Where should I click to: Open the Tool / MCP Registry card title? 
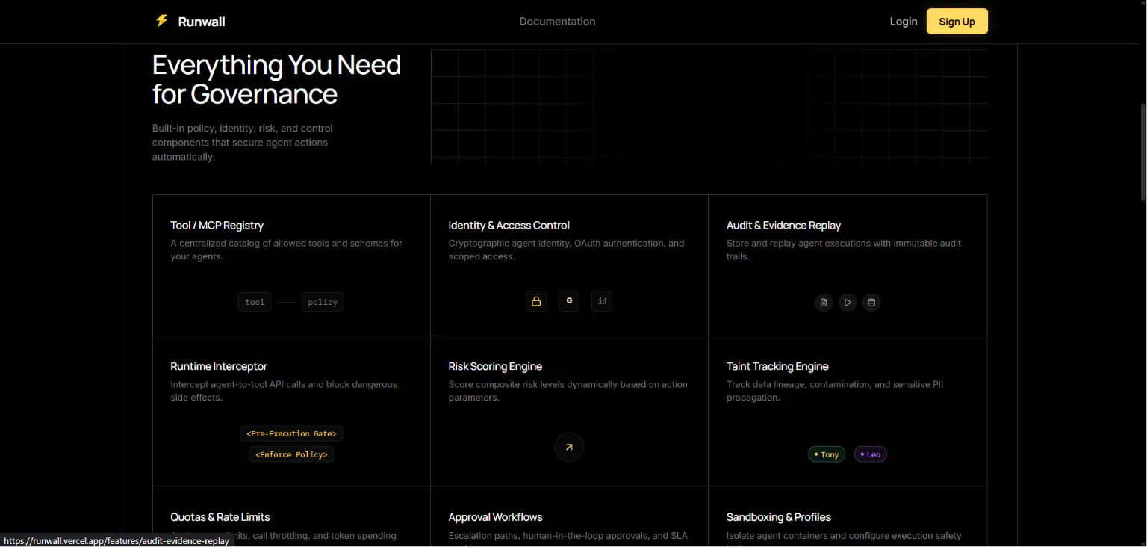click(217, 225)
